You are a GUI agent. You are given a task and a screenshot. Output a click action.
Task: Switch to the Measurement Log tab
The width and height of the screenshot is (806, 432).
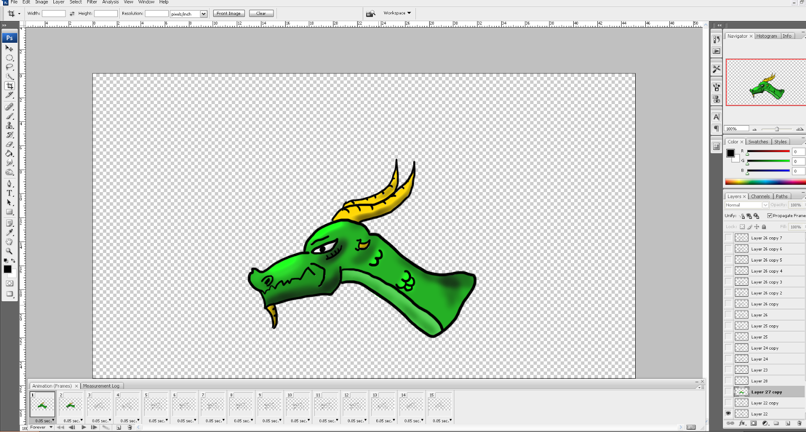click(x=101, y=386)
